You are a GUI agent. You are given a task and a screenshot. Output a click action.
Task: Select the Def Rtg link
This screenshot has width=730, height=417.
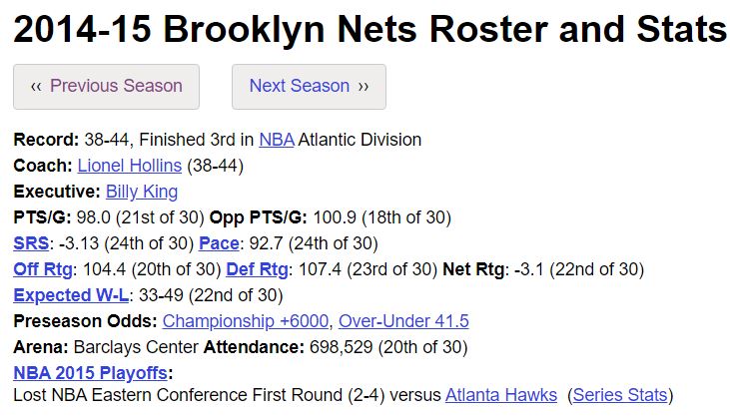257,269
